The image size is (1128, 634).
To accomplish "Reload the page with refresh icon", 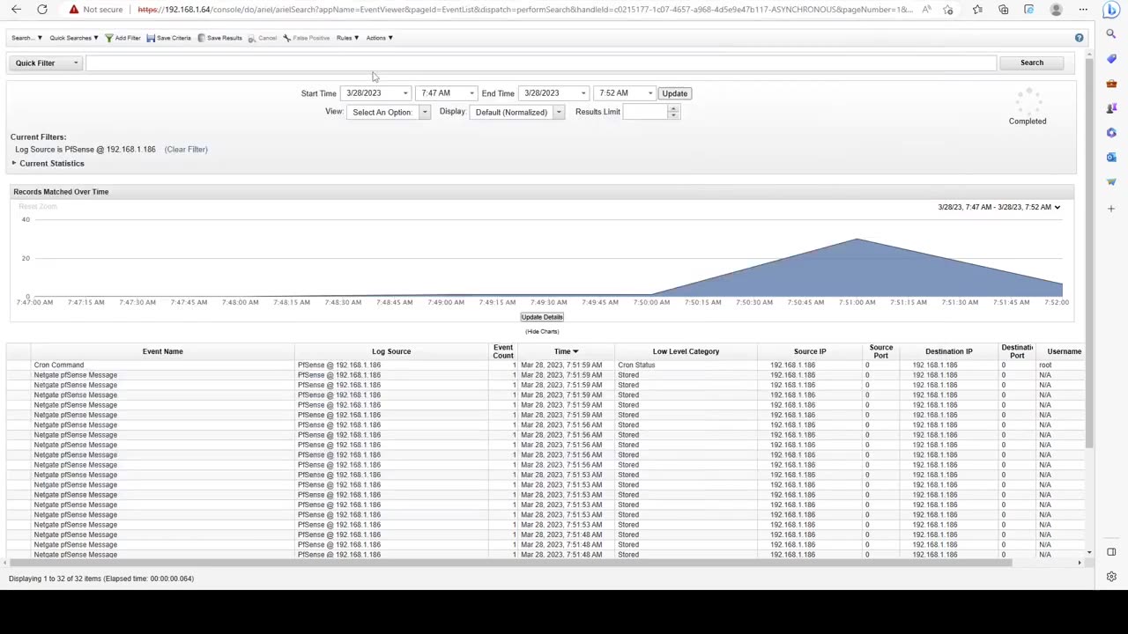I will tap(41, 10).
